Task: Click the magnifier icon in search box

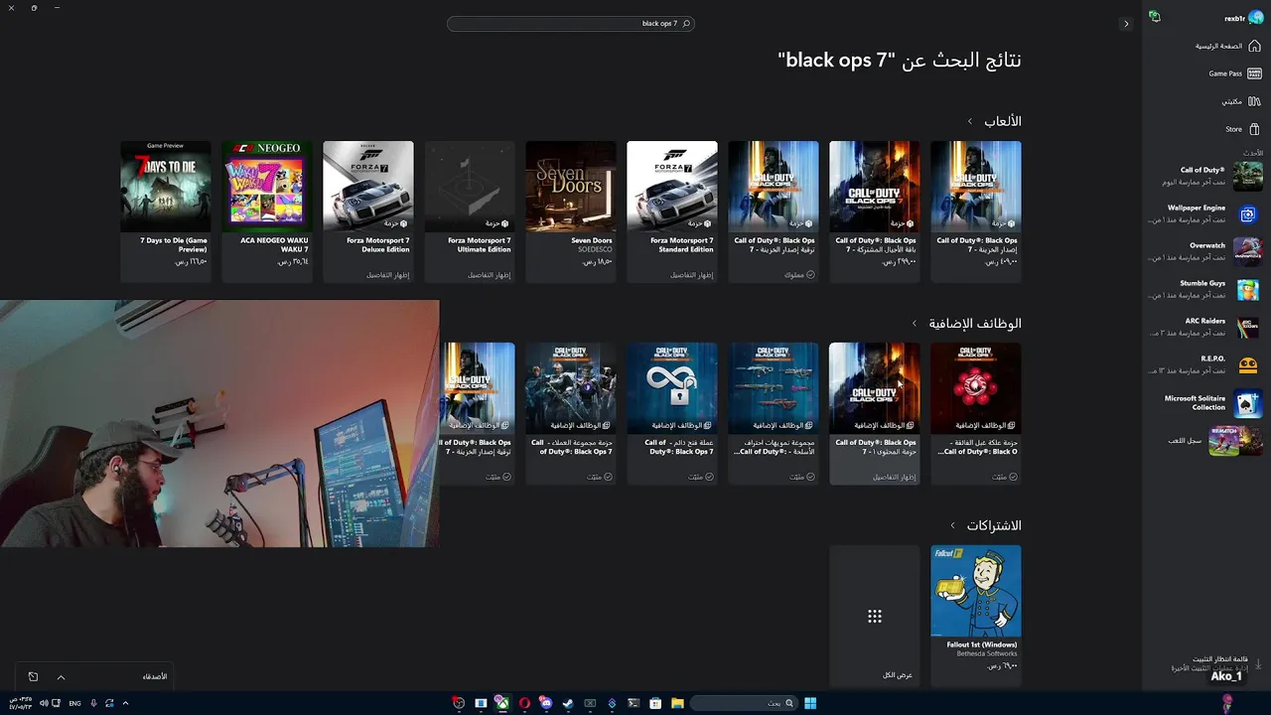Action: [x=686, y=23]
